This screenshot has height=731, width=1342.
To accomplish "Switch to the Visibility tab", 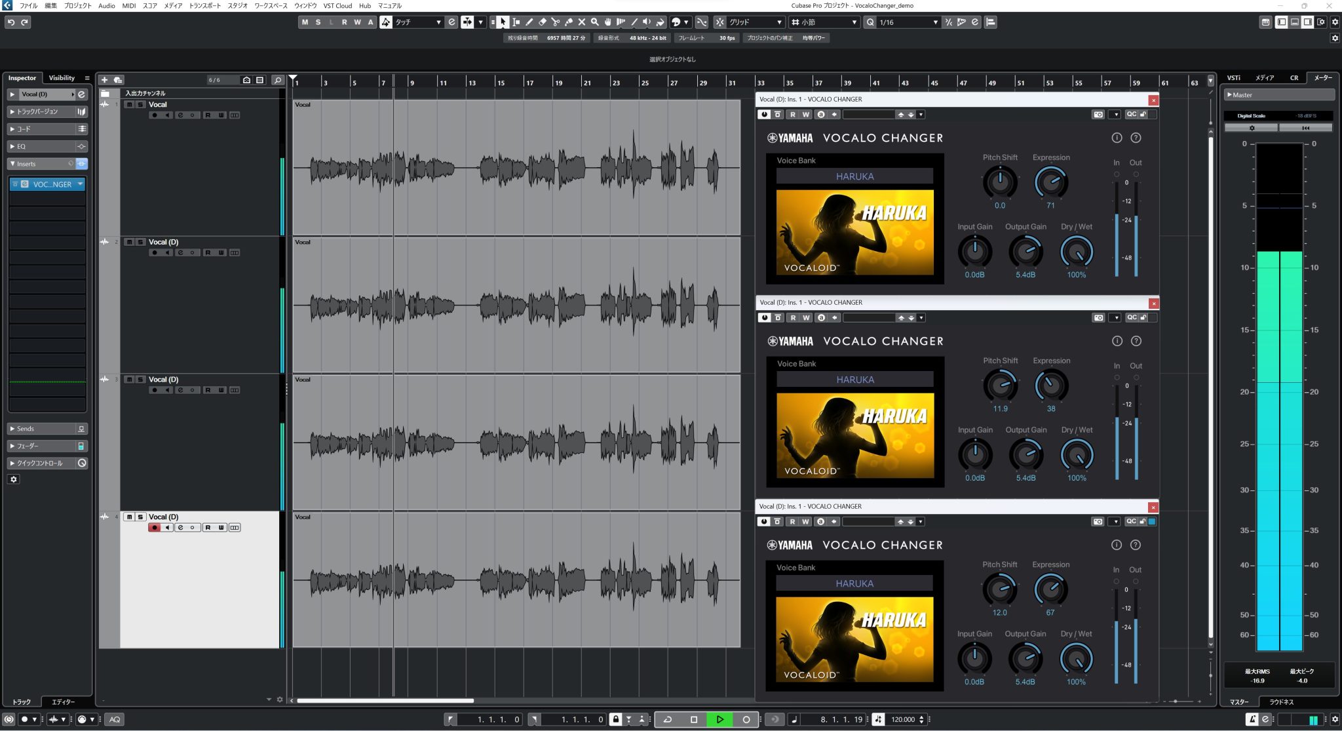I will (62, 78).
